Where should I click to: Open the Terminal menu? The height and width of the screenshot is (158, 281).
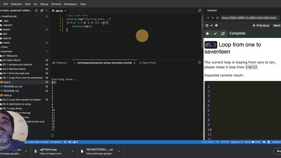click(56, 4)
